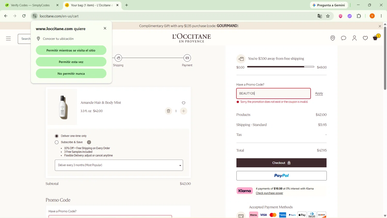Open a new browser tab

click(x=127, y=5)
